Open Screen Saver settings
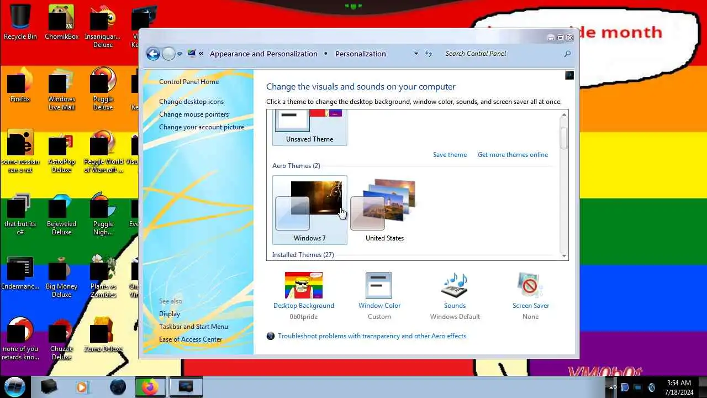Viewport: 707px width, 398px height. tap(530, 296)
